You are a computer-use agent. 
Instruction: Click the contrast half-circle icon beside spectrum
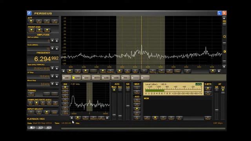click(224, 51)
